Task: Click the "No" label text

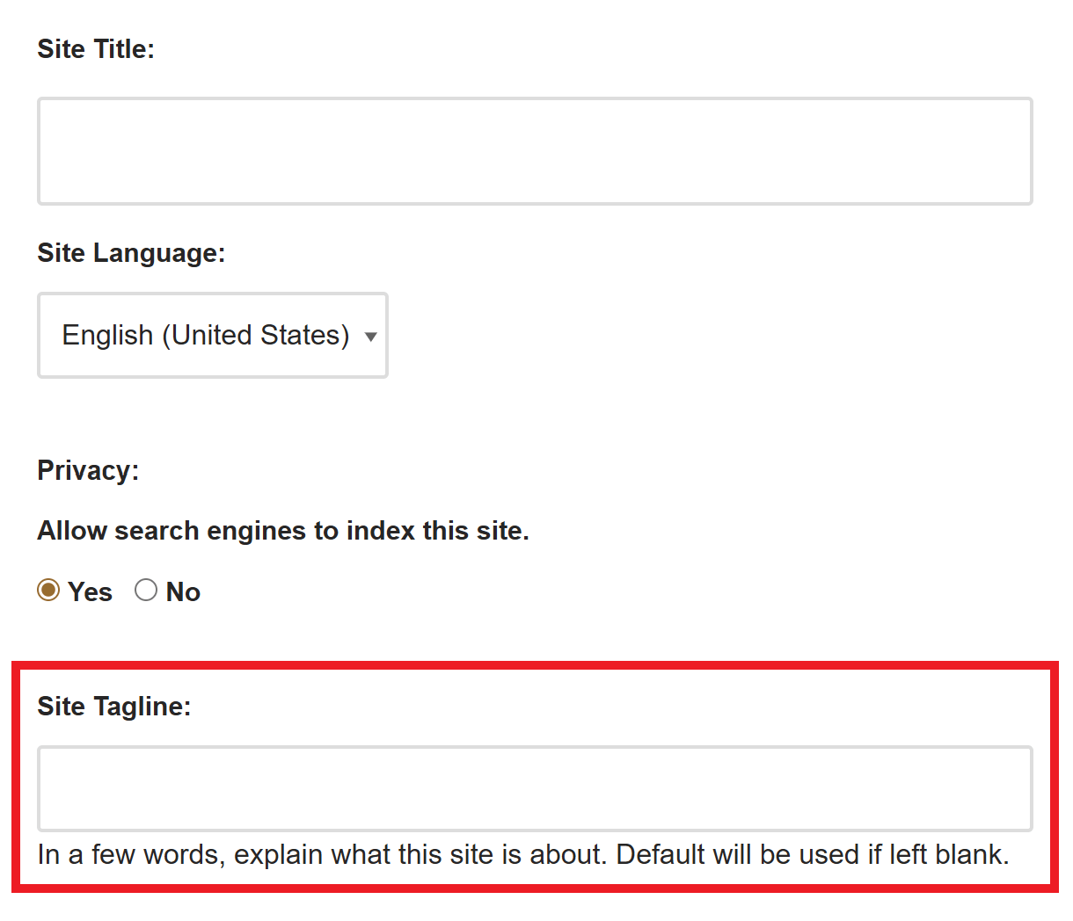Action: click(183, 592)
